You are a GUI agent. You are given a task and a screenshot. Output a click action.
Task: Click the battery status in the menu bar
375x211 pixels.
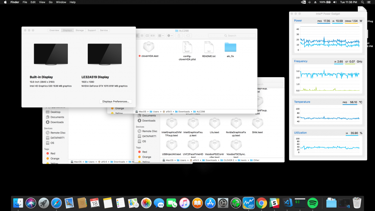click(325, 2)
